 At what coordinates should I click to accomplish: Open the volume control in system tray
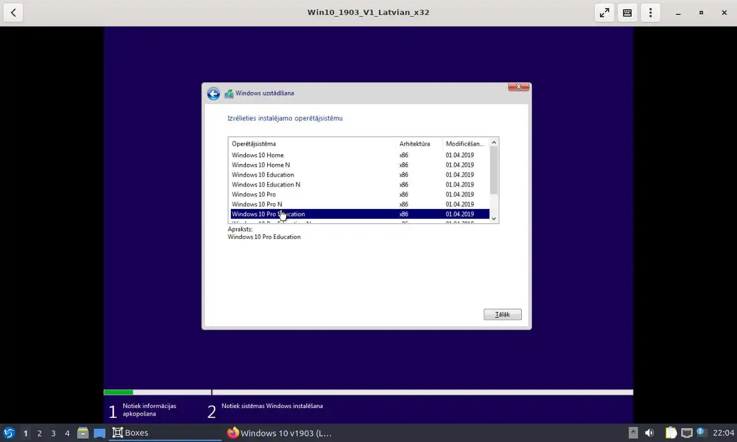pyautogui.click(x=649, y=433)
